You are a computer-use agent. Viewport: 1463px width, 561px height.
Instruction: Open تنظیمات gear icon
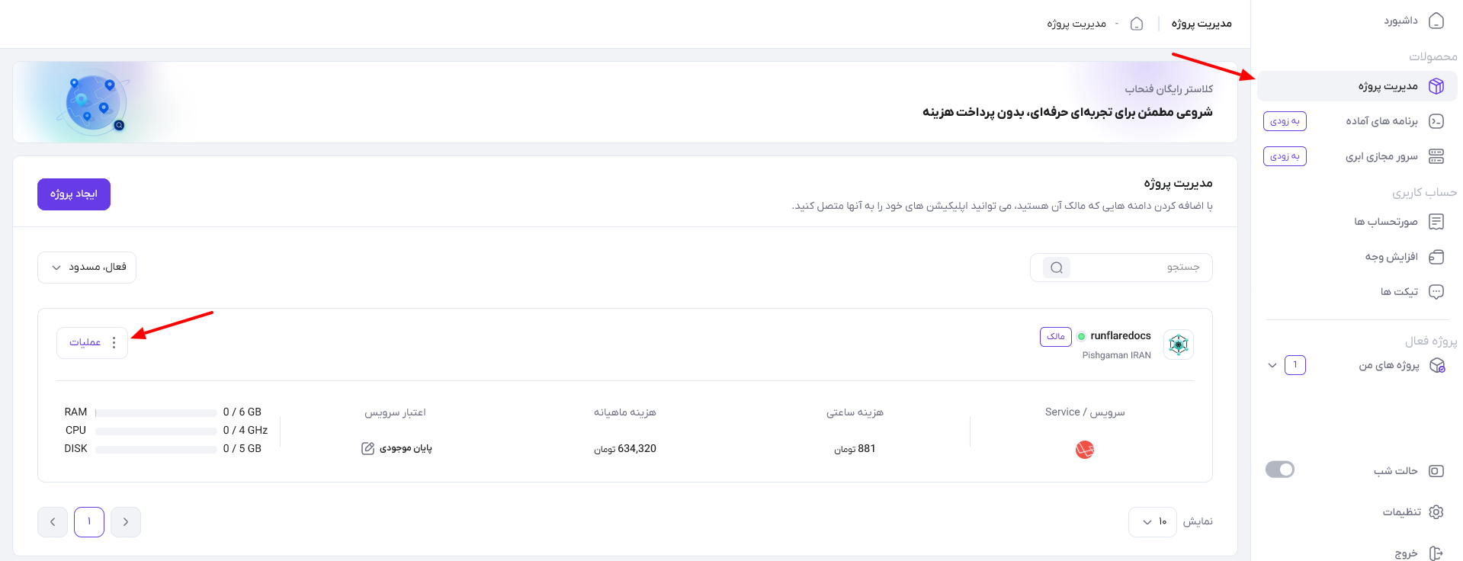[x=1436, y=512]
